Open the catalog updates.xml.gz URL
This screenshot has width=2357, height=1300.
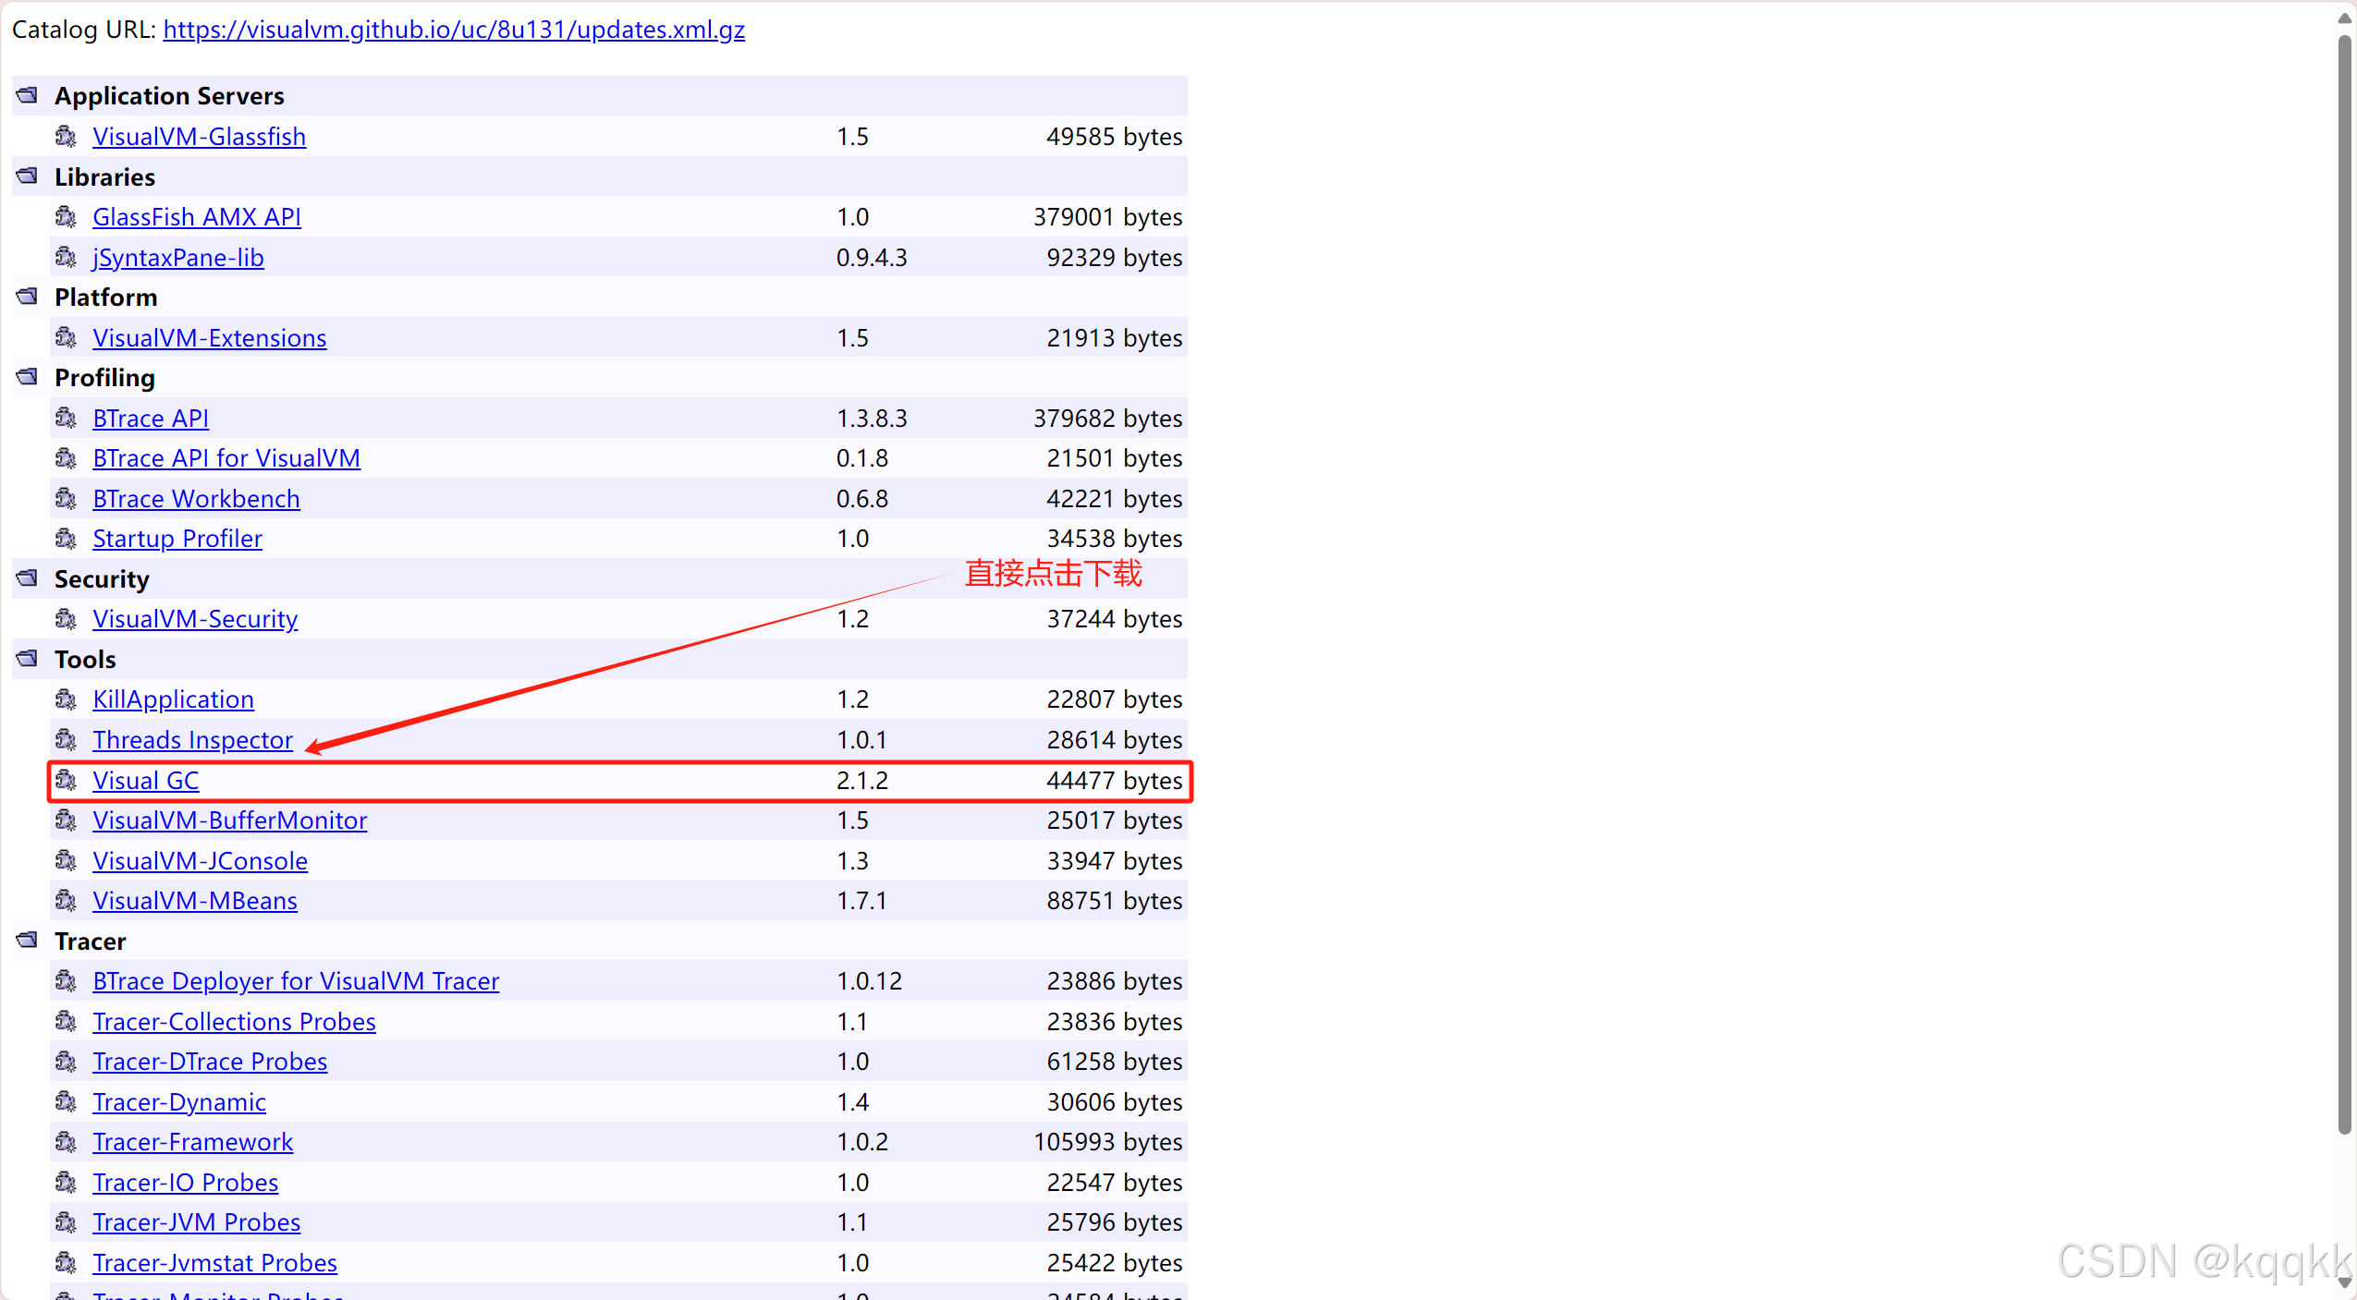coord(454,30)
